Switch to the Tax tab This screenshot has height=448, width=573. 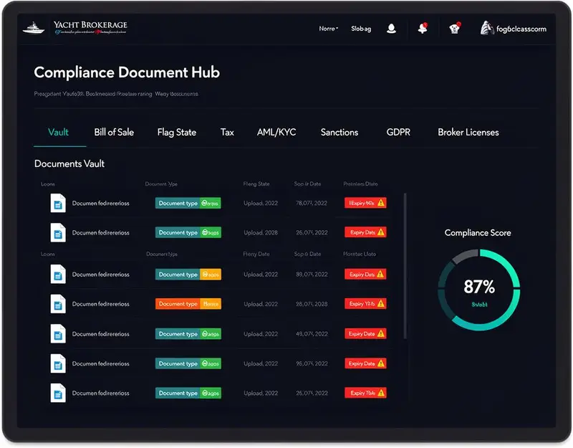point(227,132)
